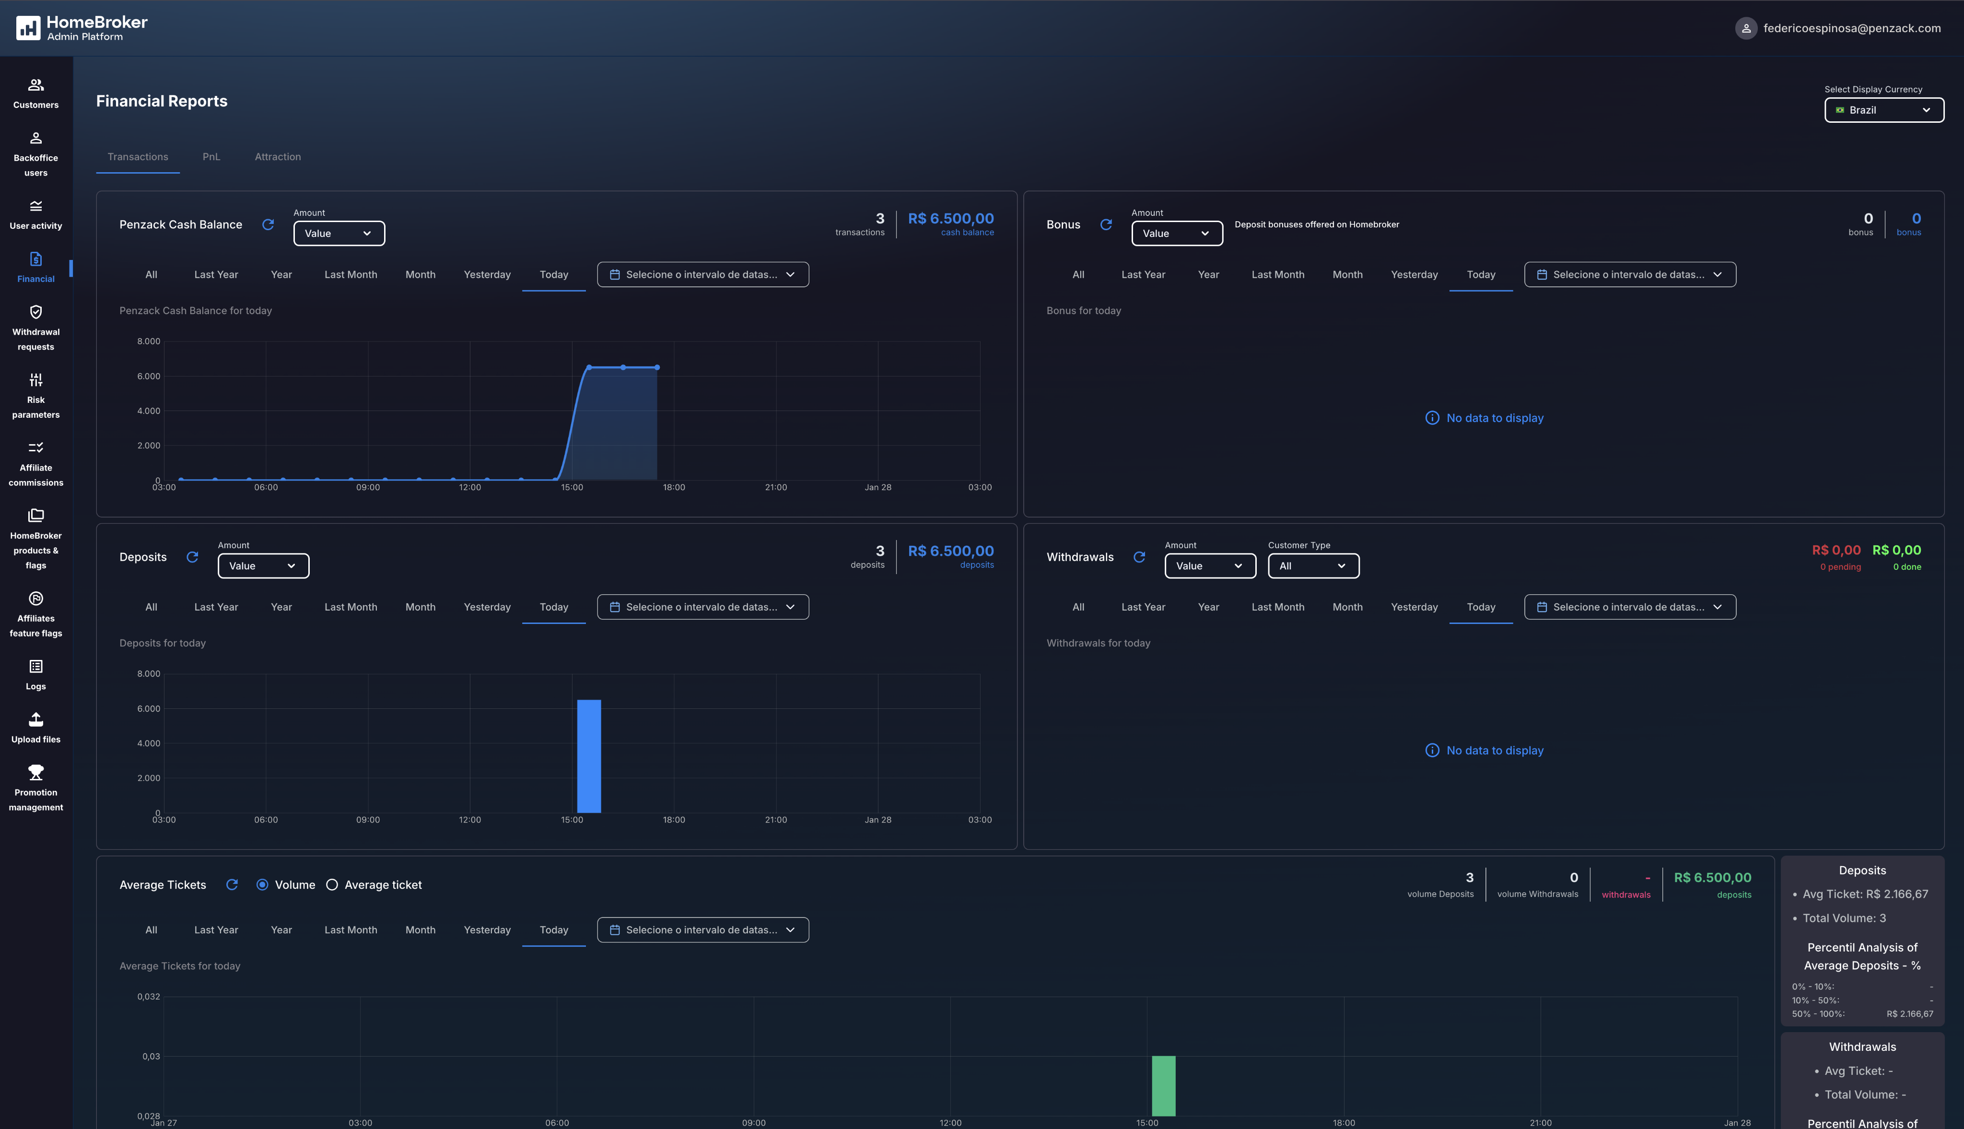1964x1129 pixels.
Task: Open the Select Display Currency dropdown
Action: (1883, 109)
